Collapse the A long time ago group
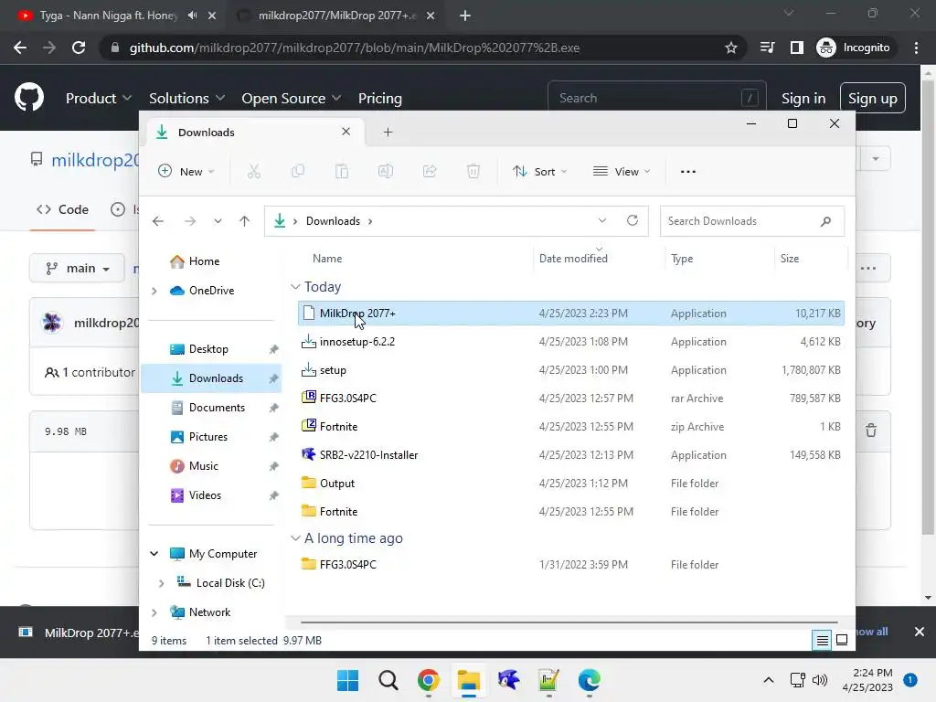The height and width of the screenshot is (702, 936). [x=295, y=538]
